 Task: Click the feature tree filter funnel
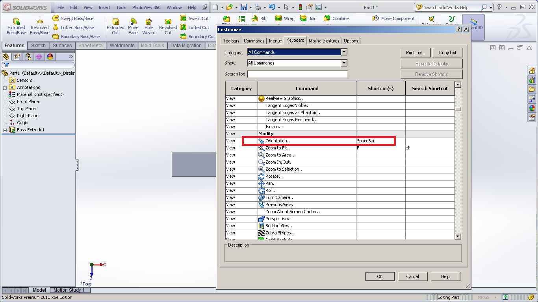click(6, 65)
